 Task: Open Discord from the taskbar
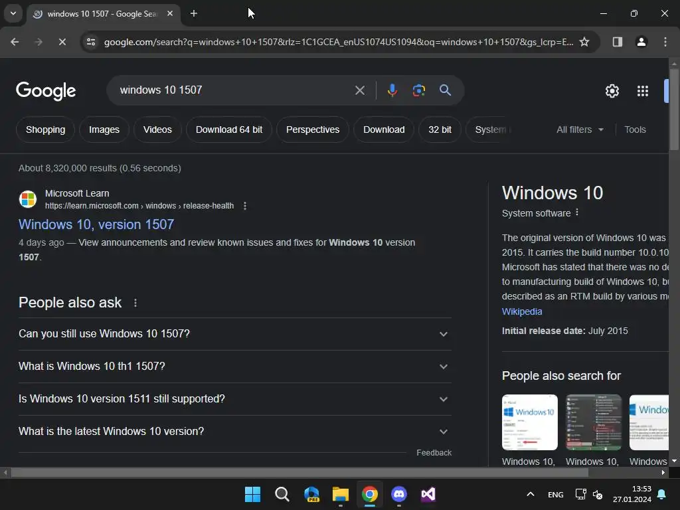click(399, 494)
